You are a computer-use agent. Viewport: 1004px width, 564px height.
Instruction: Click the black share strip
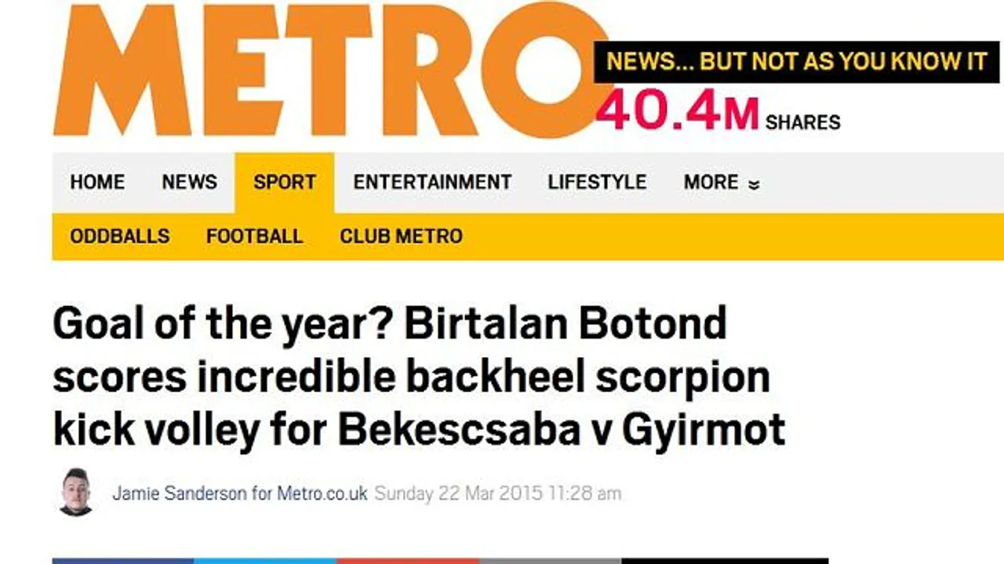tap(724, 560)
